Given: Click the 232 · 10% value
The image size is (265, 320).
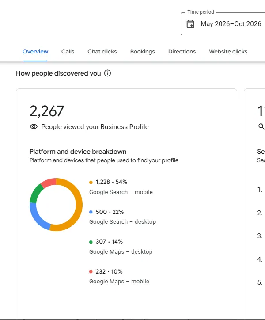Looking at the screenshot, I should 109,272.
